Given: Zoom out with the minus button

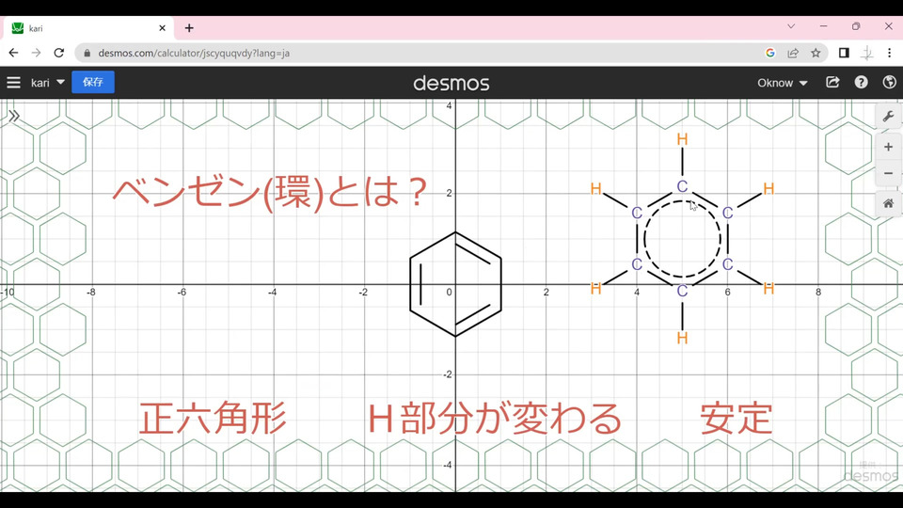Looking at the screenshot, I should [x=888, y=173].
